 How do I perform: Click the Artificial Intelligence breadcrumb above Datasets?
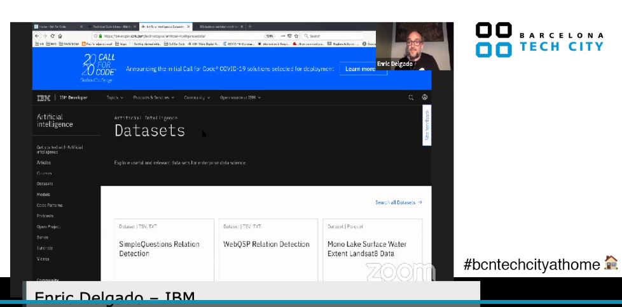(146, 118)
